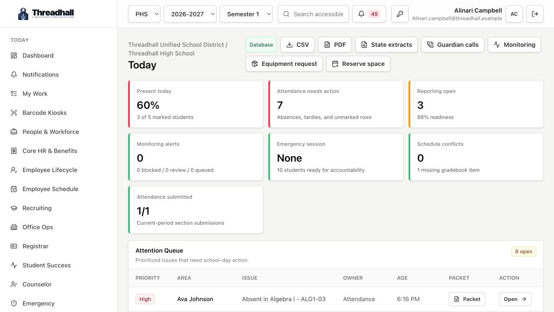The width and height of the screenshot is (554, 312).
Task: Click the Threadhall logo
Action: (46, 13)
